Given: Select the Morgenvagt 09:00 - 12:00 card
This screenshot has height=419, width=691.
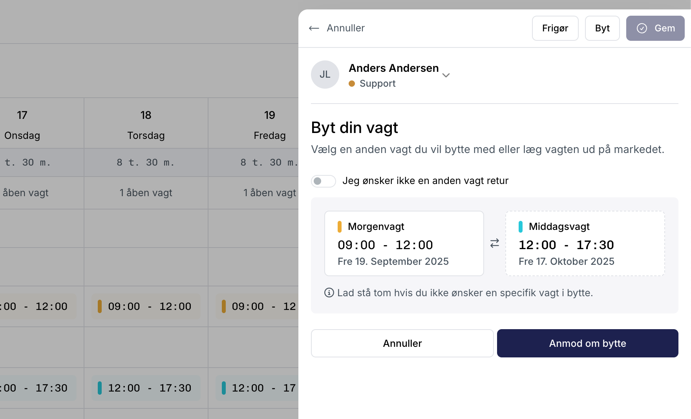Looking at the screenshot, I should 404,243.
